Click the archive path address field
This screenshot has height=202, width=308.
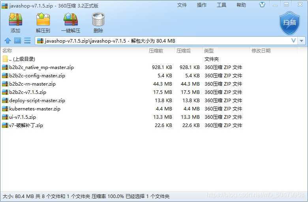pyautogui.click(x=166, y=41)
